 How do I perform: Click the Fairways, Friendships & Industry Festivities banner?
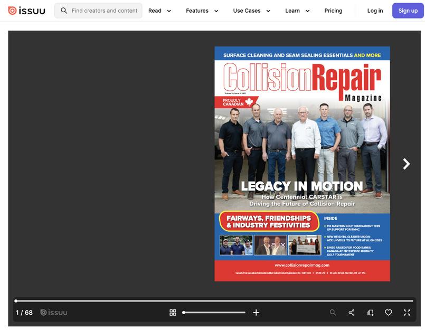[x=269, y=222]
